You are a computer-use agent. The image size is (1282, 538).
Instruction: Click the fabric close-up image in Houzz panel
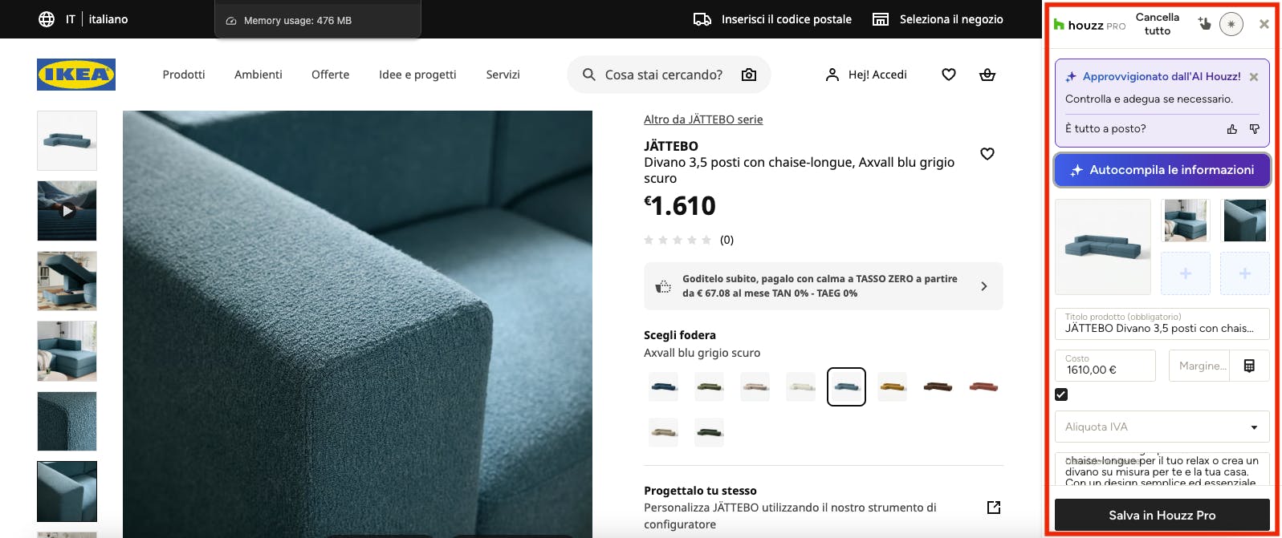point(1244,220)
